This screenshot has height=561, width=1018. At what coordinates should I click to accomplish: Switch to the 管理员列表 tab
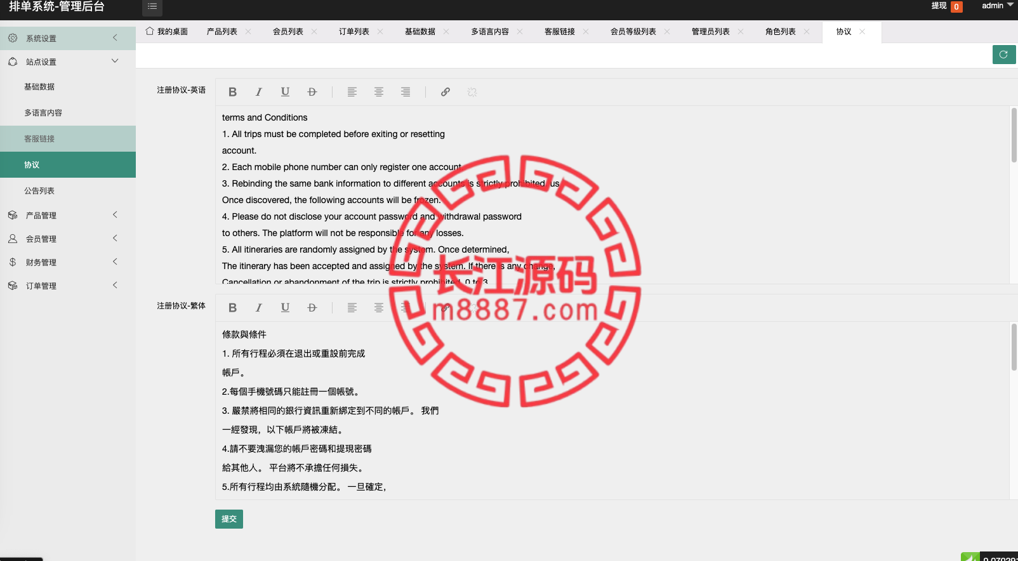711,32
